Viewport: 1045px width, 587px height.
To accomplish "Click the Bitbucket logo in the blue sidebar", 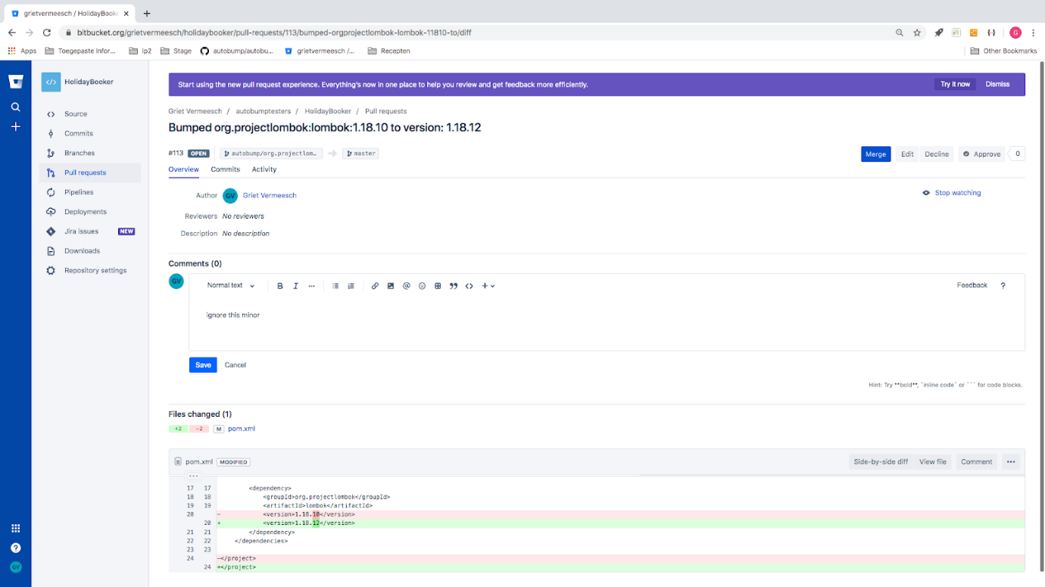I will (15, 82).
